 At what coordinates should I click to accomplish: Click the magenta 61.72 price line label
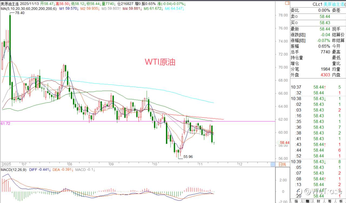pyautogui.click(x=5, y=123)
